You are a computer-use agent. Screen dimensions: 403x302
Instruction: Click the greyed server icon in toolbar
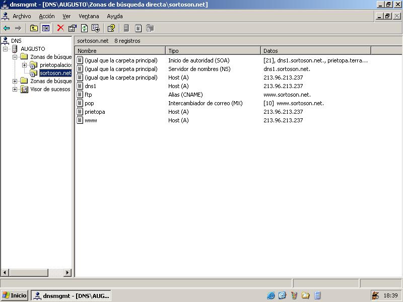pos(126,28)
